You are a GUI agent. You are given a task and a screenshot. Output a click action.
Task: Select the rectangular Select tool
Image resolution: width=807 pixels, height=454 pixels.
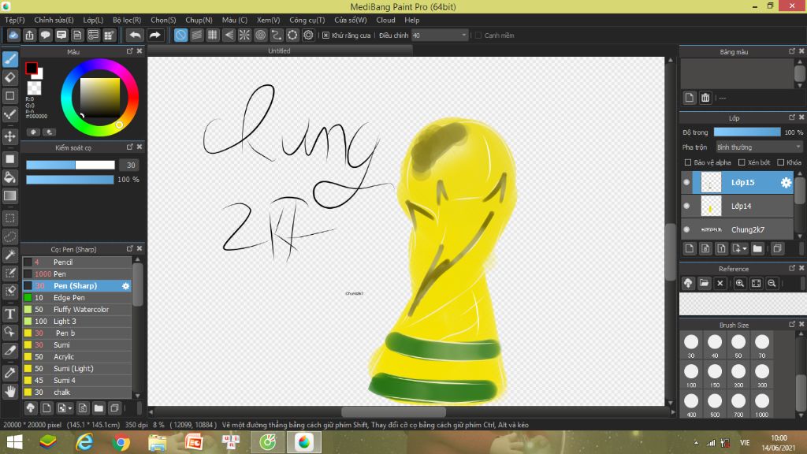[x=9, y=218]
